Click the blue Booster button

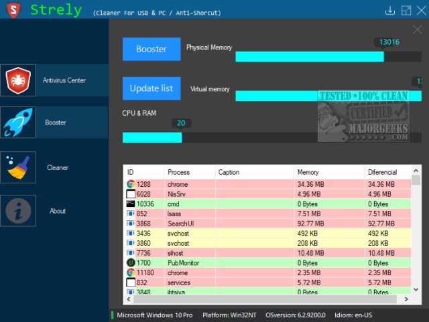[x=151, y=49]
